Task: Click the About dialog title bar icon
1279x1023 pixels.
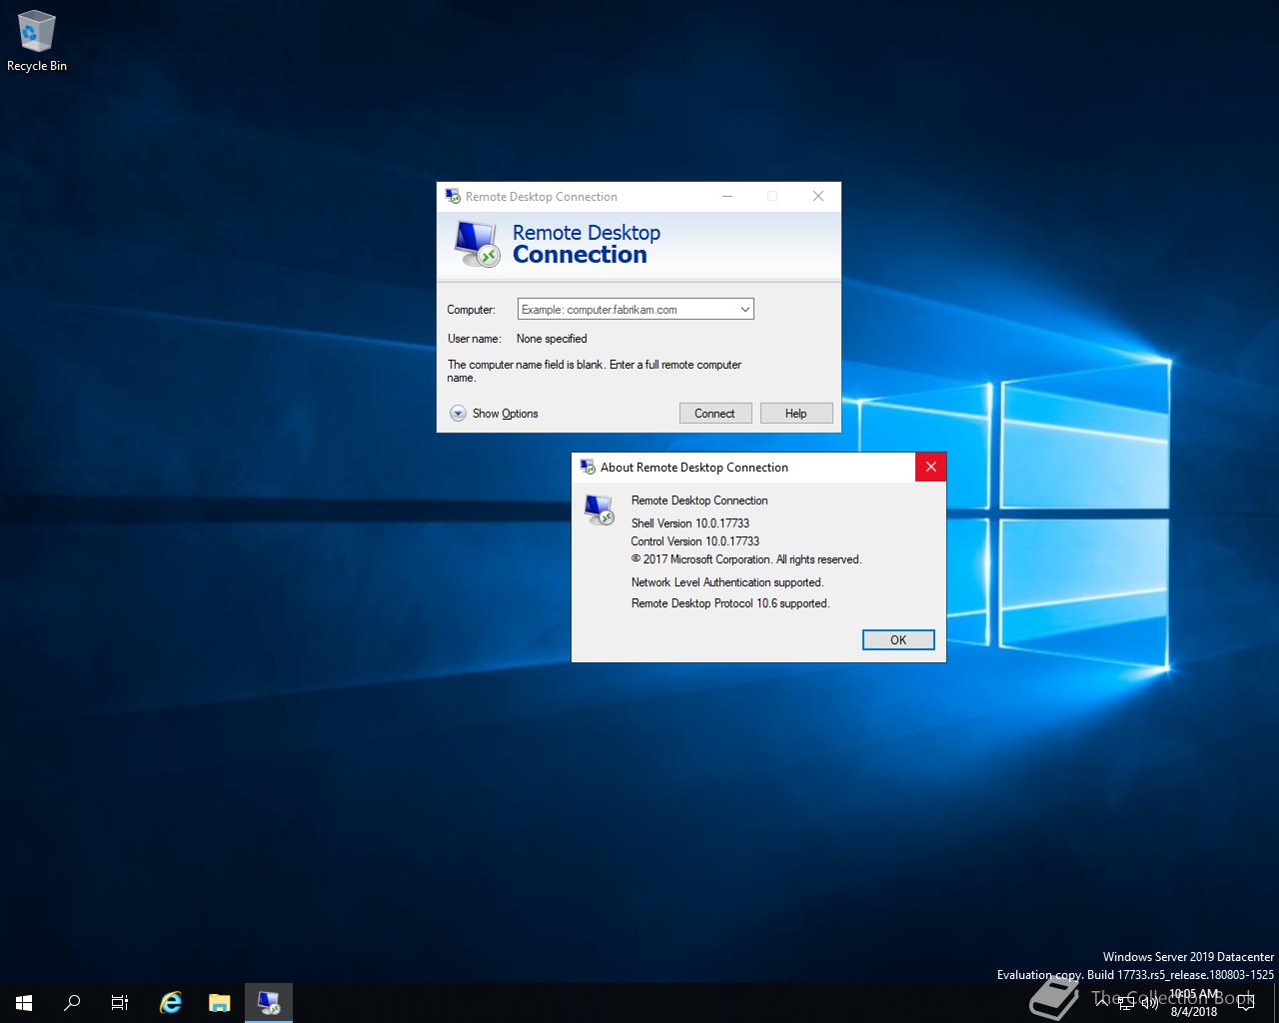Action: point(588,467)
